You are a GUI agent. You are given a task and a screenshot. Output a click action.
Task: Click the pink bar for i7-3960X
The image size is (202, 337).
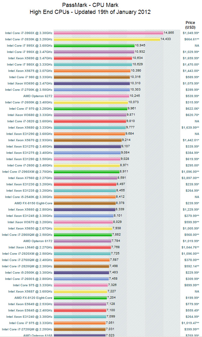(108, 33)
